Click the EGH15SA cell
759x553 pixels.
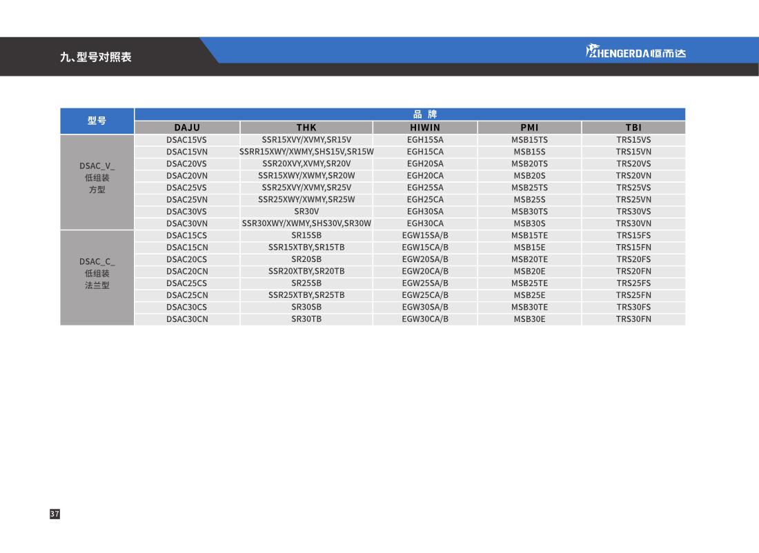[x=425, y=140]
